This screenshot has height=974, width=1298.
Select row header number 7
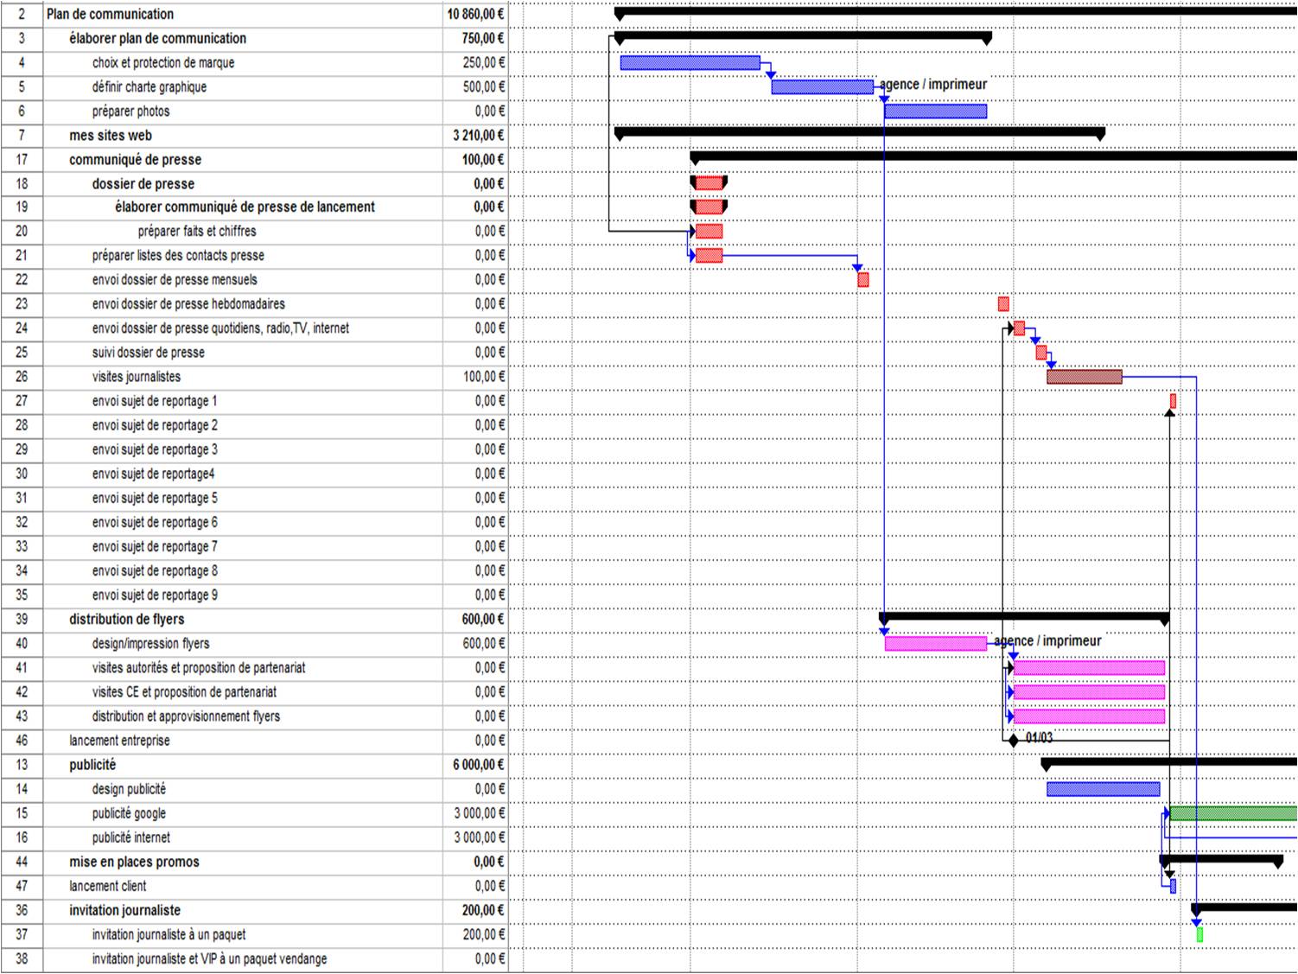pos(22,135)
